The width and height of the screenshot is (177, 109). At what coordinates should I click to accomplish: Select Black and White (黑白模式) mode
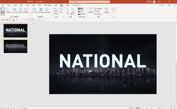82,14
